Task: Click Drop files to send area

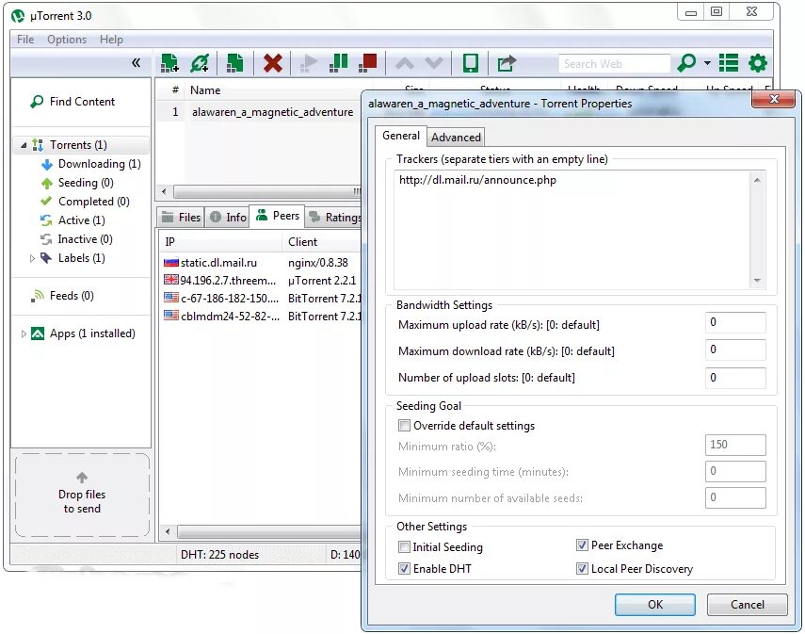Action: pyautogui.click(x=82, y=496)
